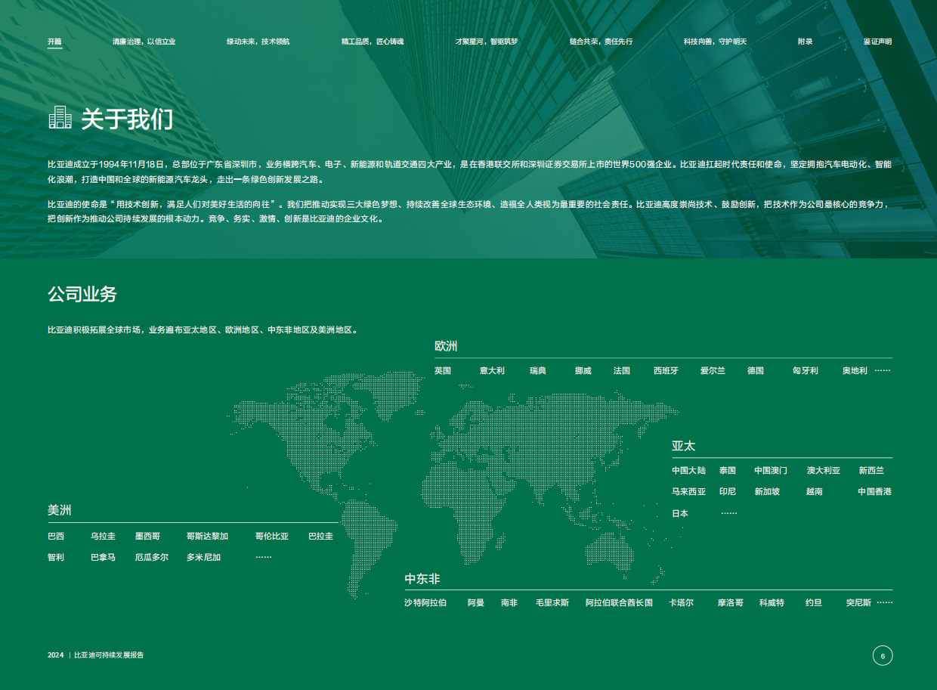Click 英国 in the Europe list

(x=443, y=371)
